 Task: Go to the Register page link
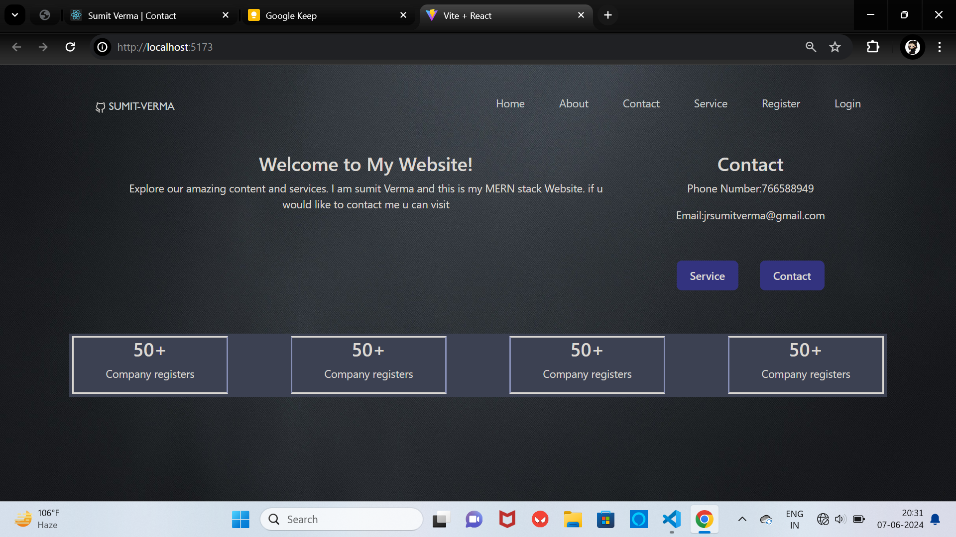coord(781,103)
